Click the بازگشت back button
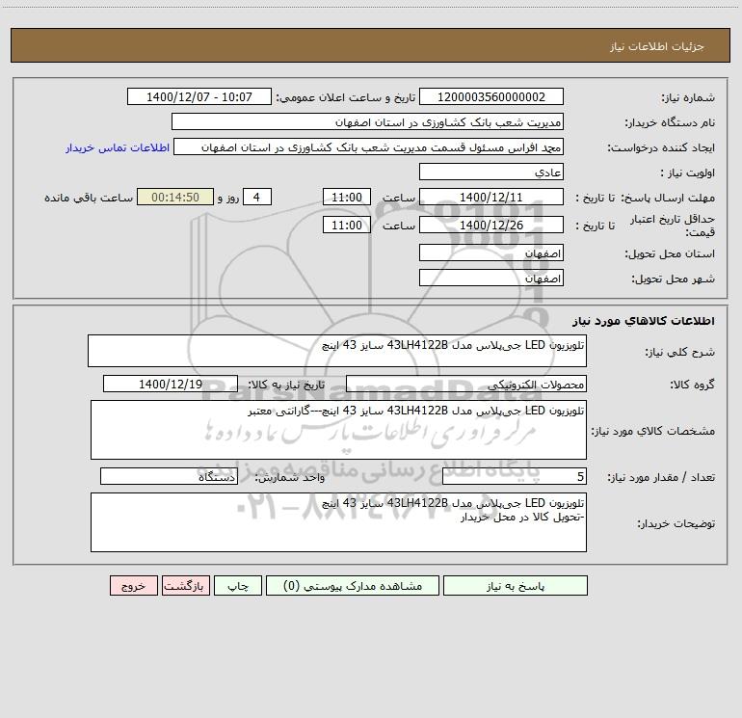The width and height of the screenshot is (742, 718). tap(185, 585)
